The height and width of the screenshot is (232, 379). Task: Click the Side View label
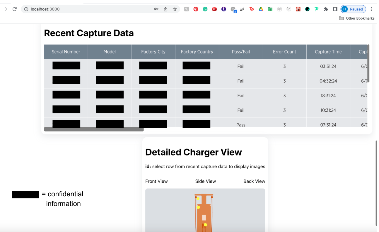206,181
